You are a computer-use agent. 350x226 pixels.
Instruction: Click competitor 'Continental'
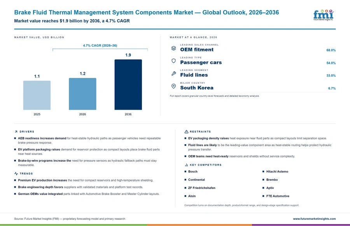tap(196, 180)
